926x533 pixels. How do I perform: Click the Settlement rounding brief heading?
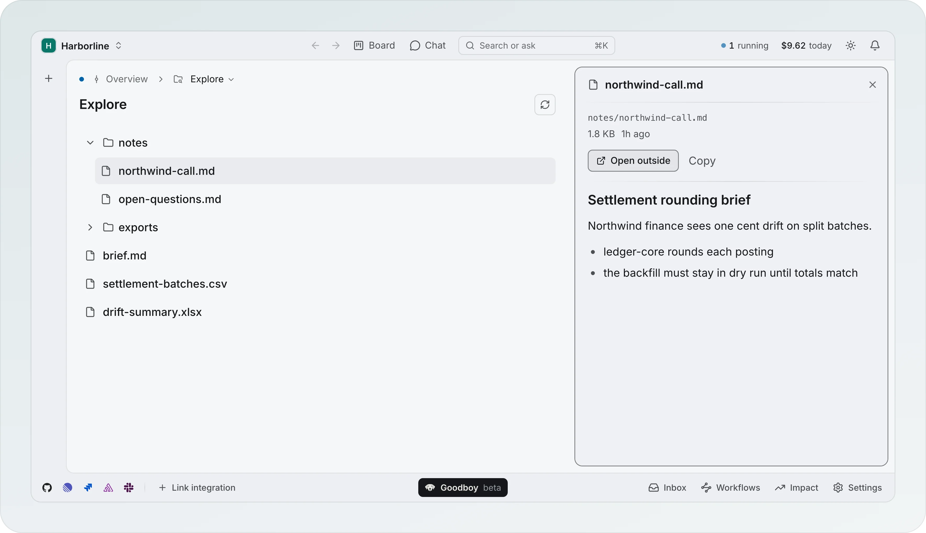(669, 200)
